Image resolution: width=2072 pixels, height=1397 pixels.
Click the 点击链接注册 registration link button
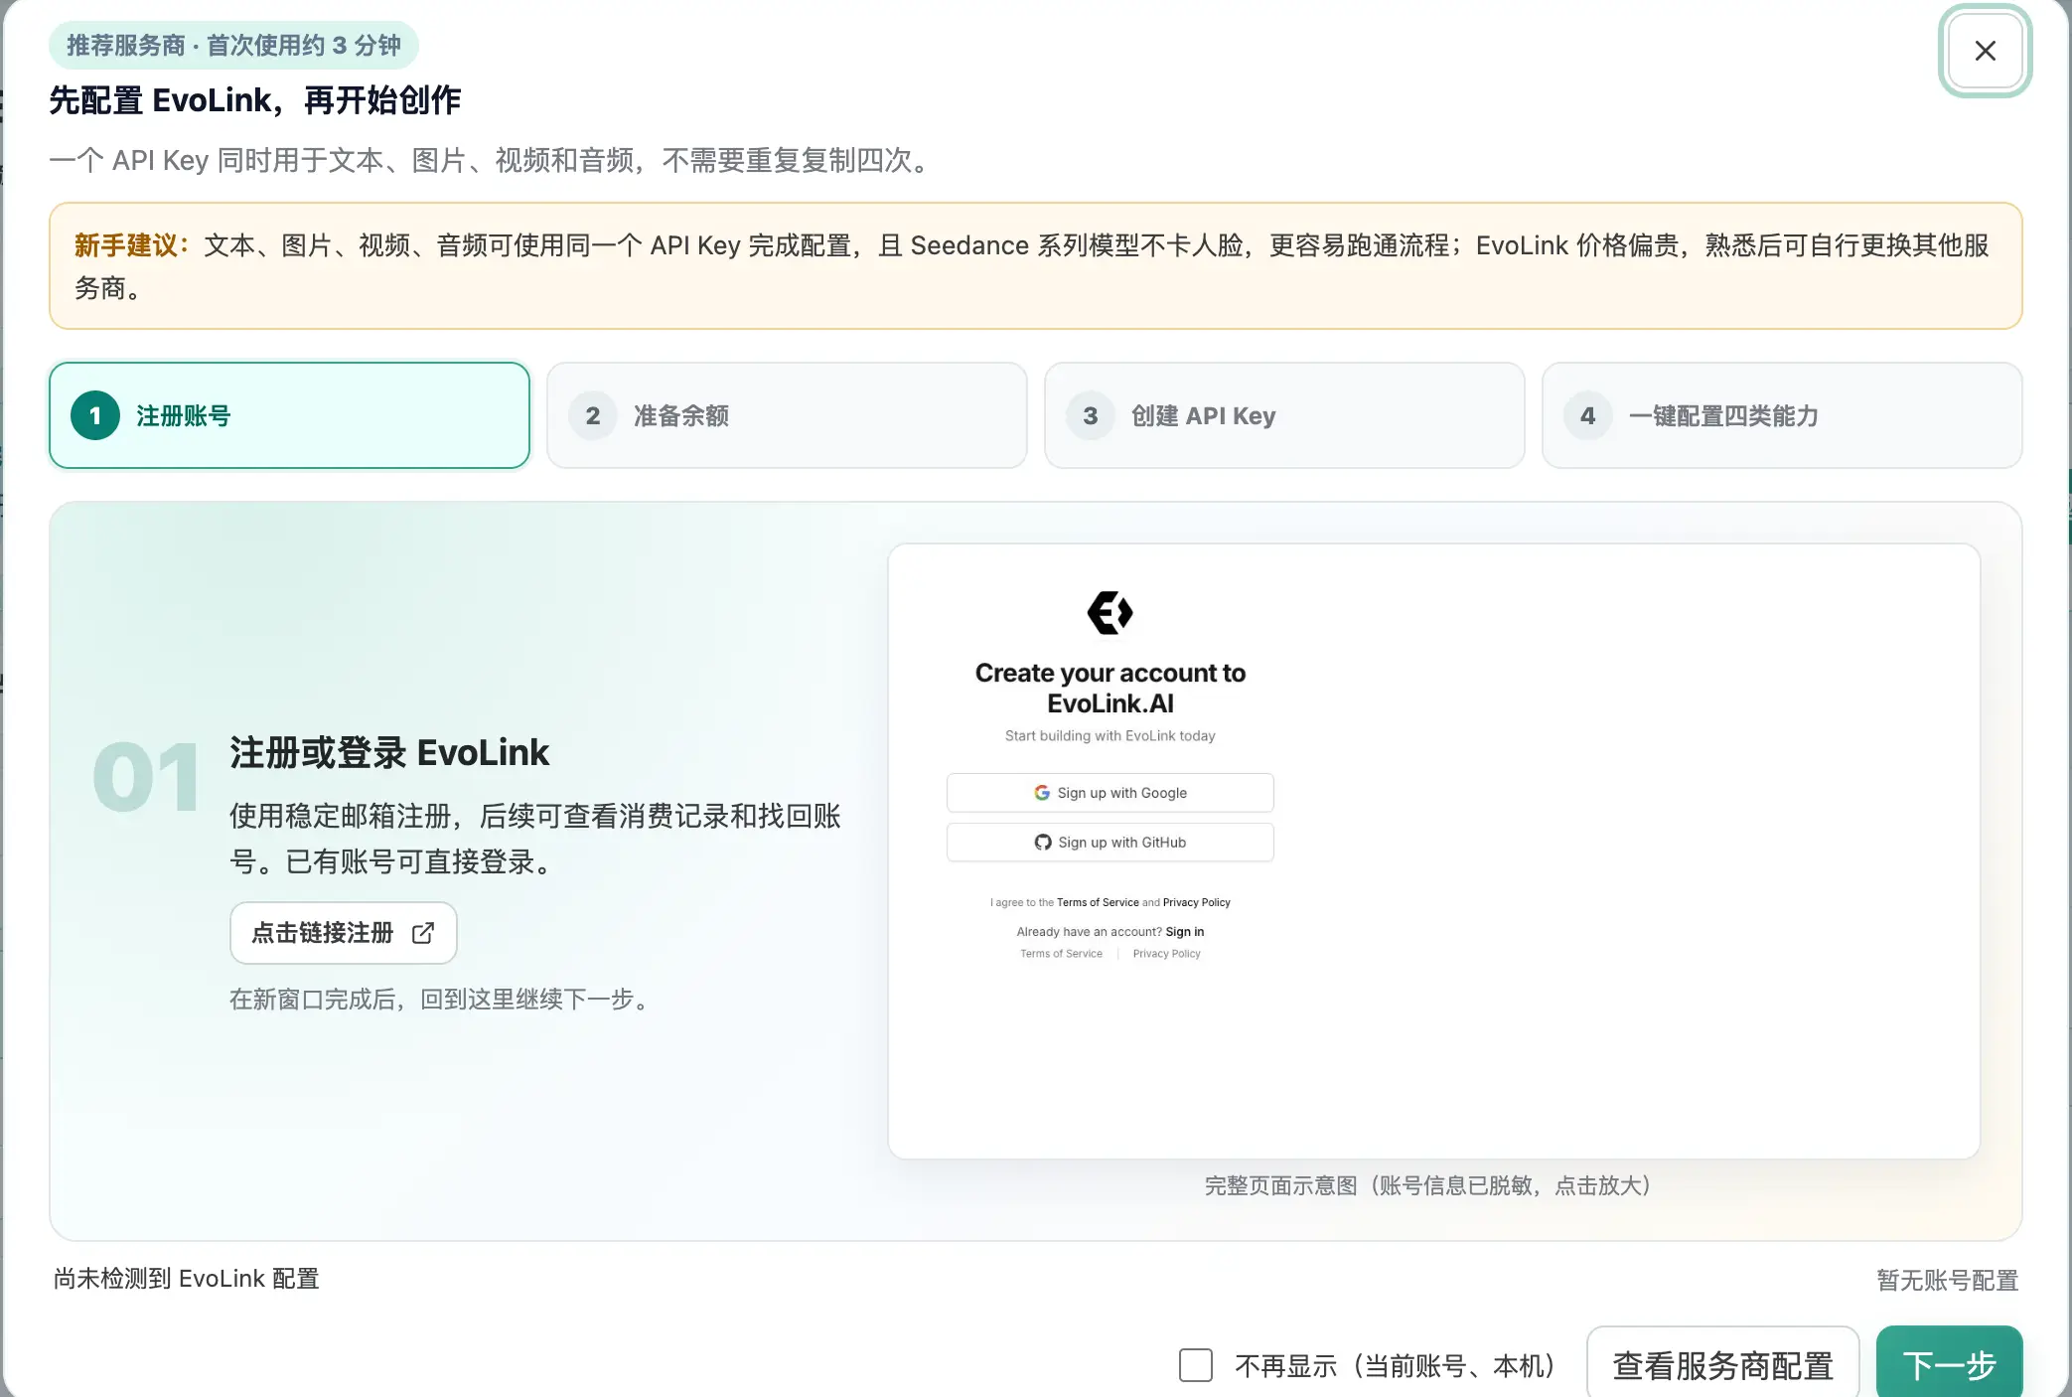(x=344, y=933)
